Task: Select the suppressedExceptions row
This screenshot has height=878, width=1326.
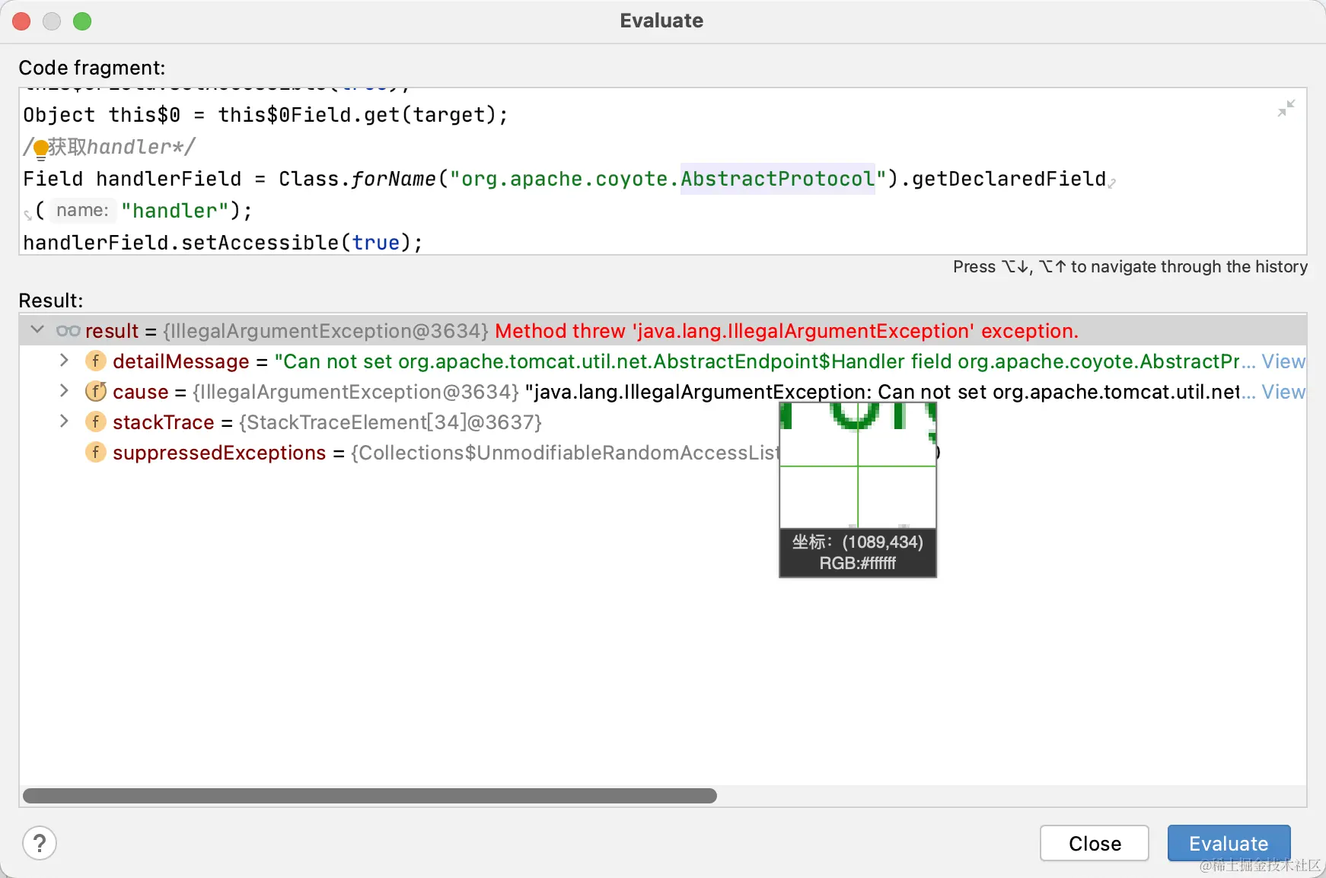Action: (x=662, y=453)
